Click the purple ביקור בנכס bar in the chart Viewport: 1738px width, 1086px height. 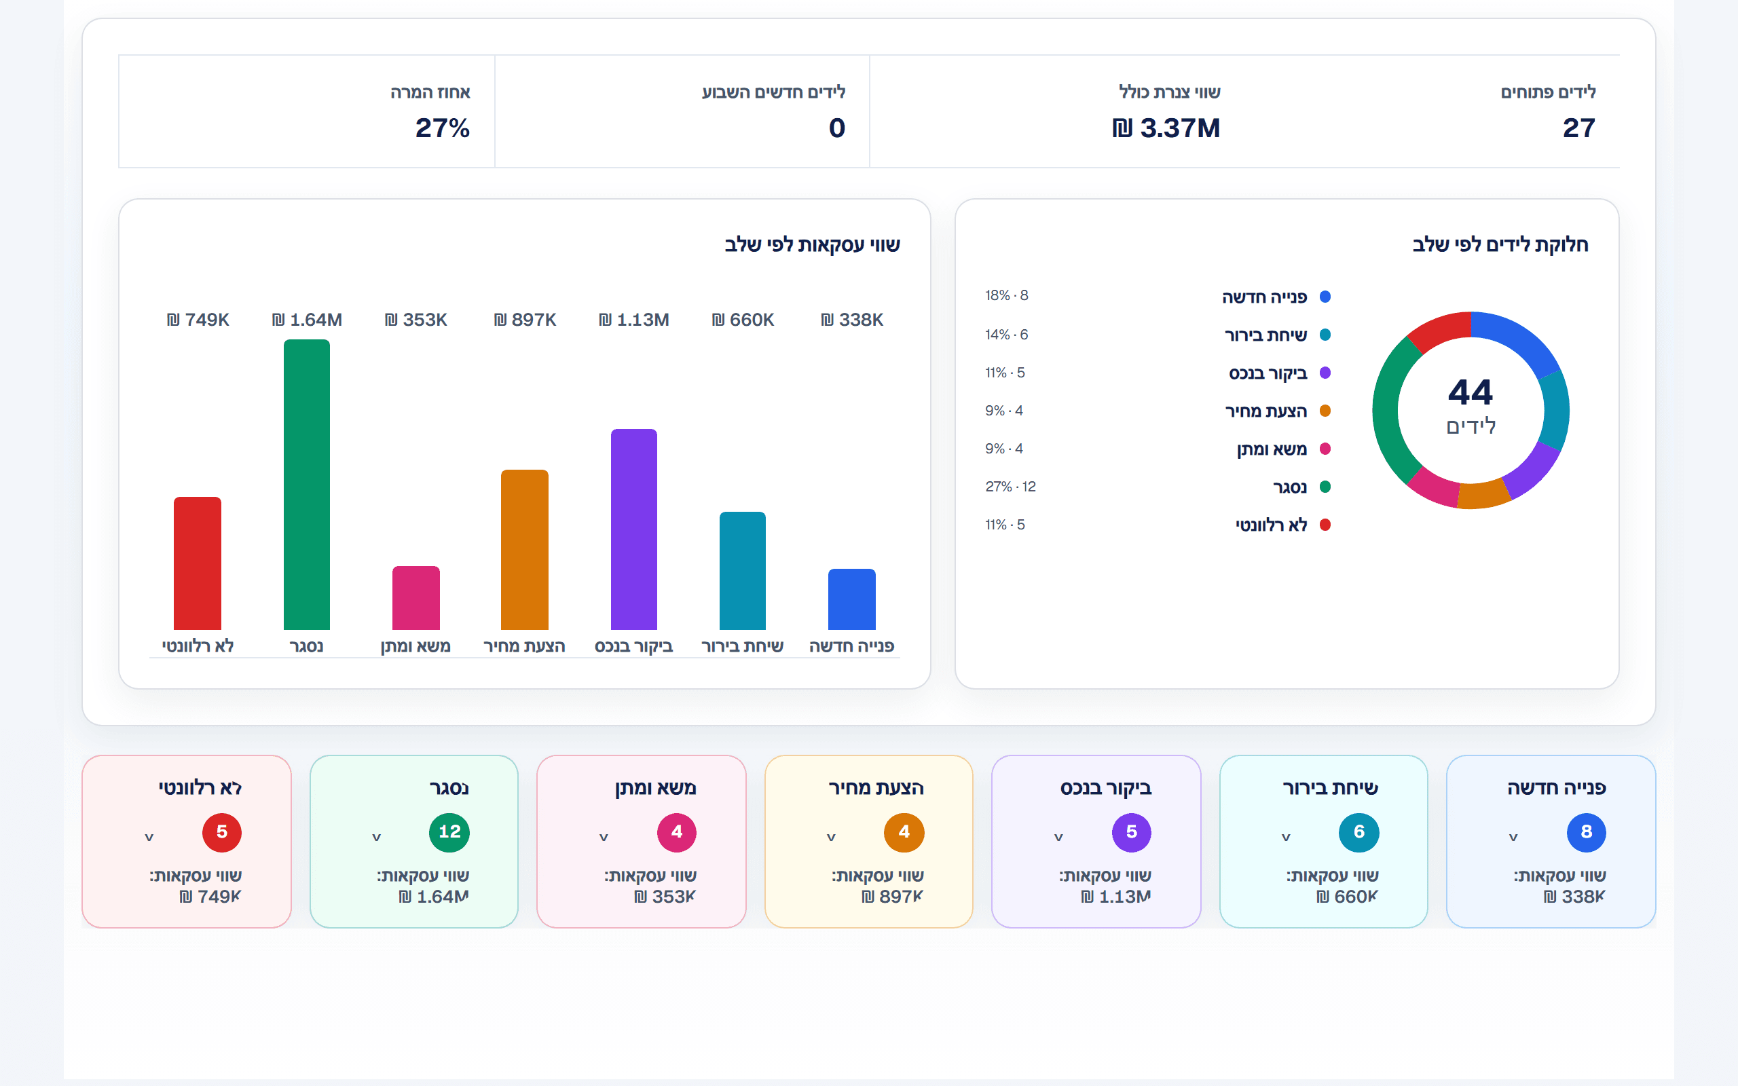click(x=634, y=529)
